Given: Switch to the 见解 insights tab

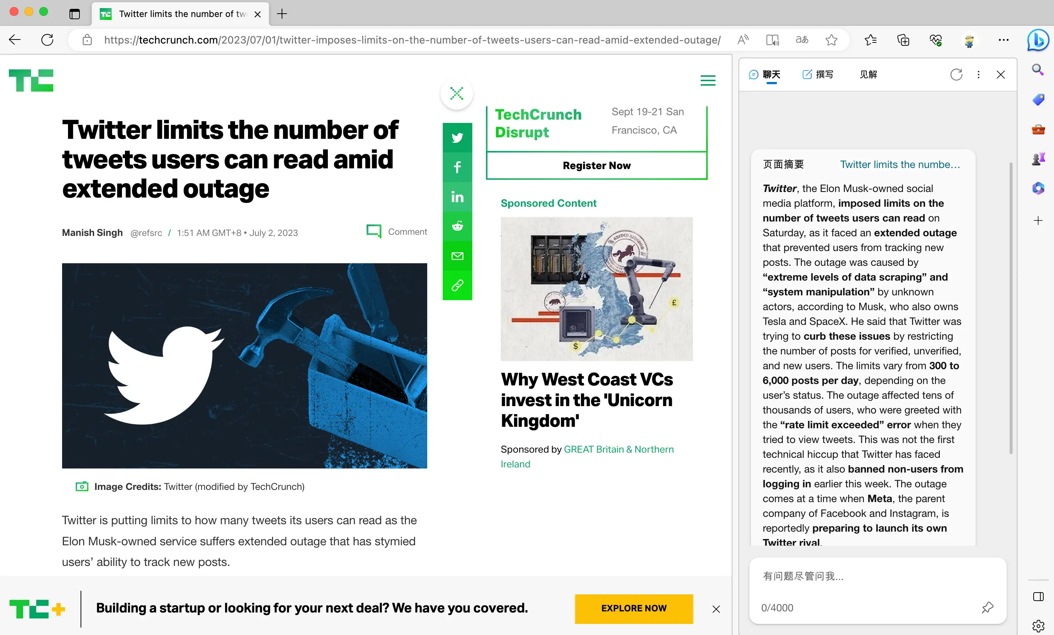Looking at the screenshot, I should point(868,75).
